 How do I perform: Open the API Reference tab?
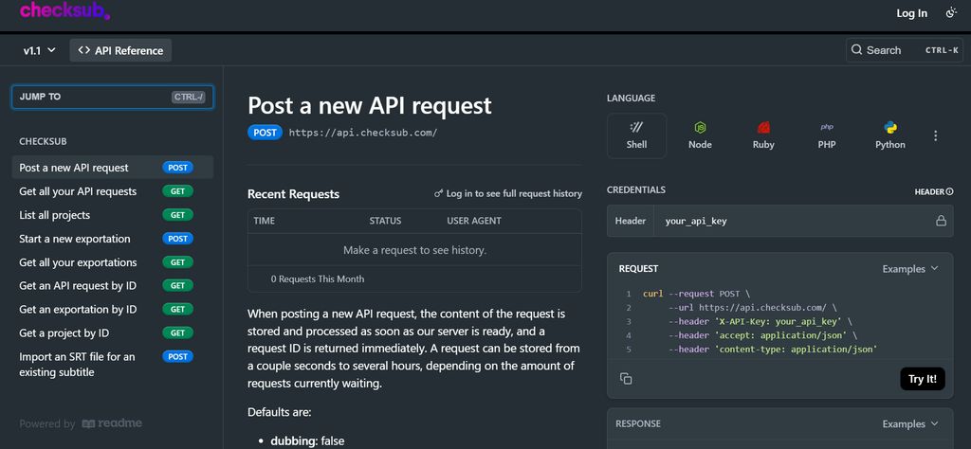tap(120, 51)
